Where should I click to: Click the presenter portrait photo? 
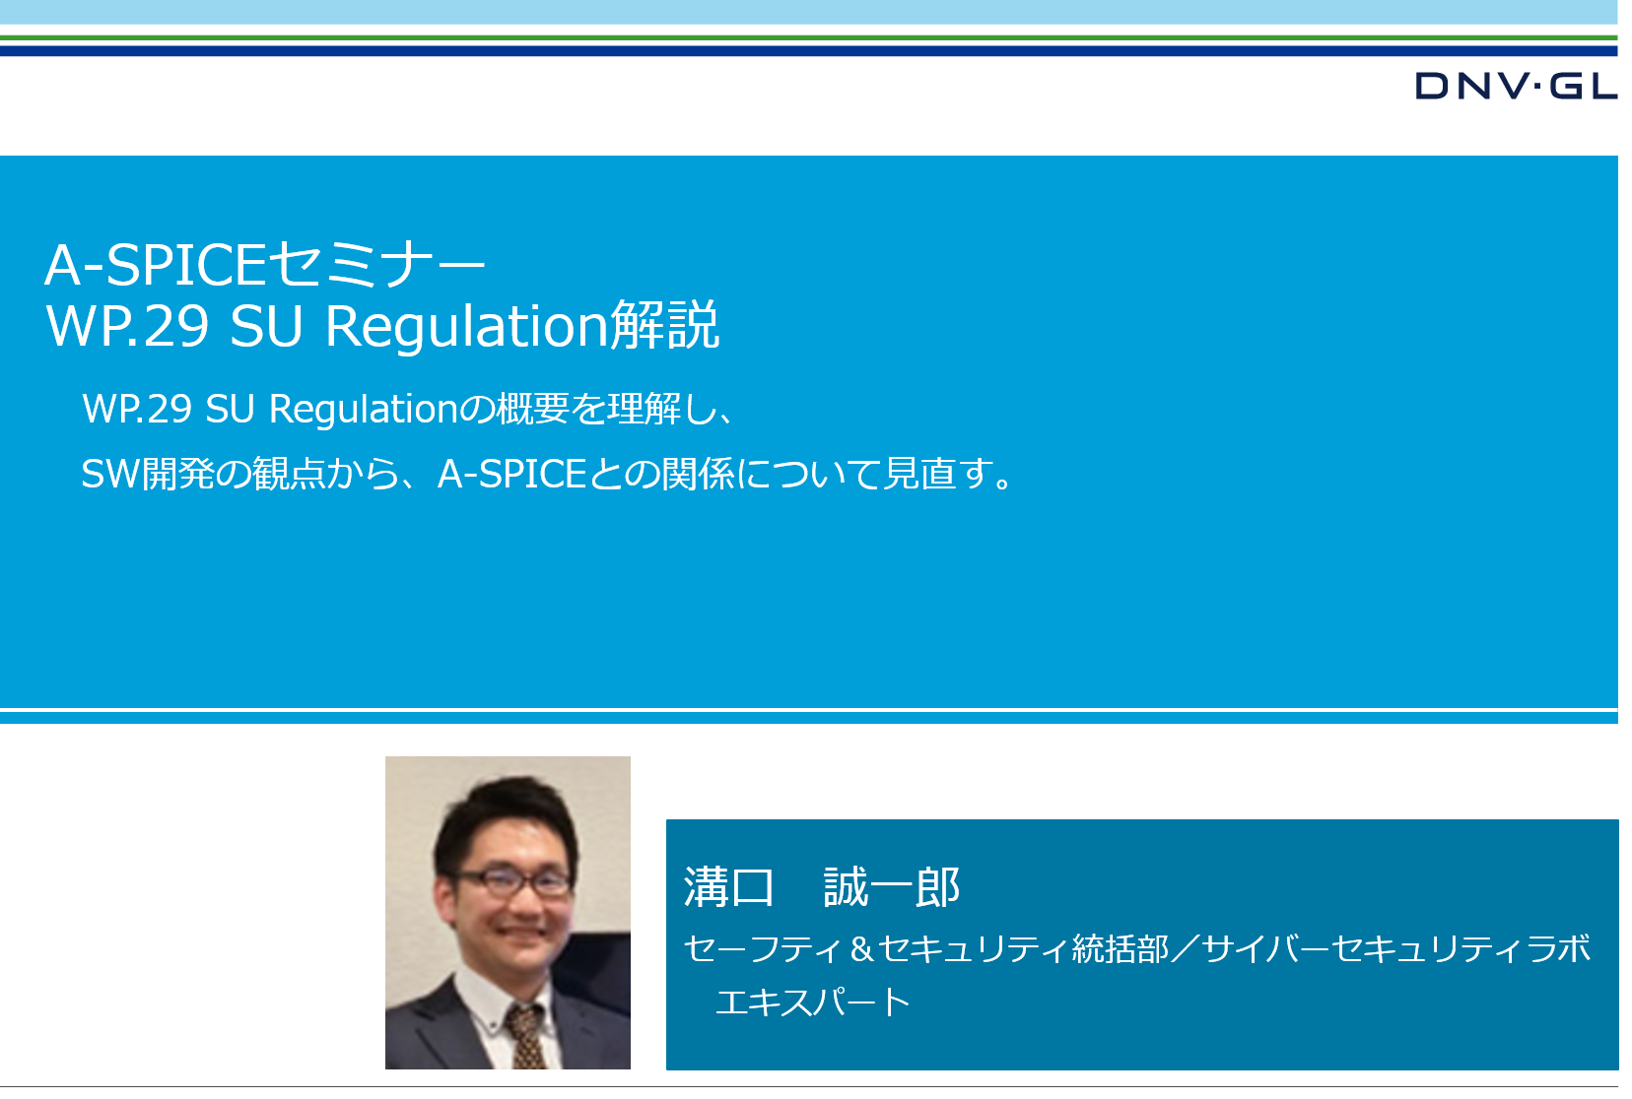508,912
